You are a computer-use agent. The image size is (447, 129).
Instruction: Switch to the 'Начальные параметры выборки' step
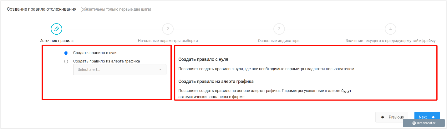(x=168, y=41)
